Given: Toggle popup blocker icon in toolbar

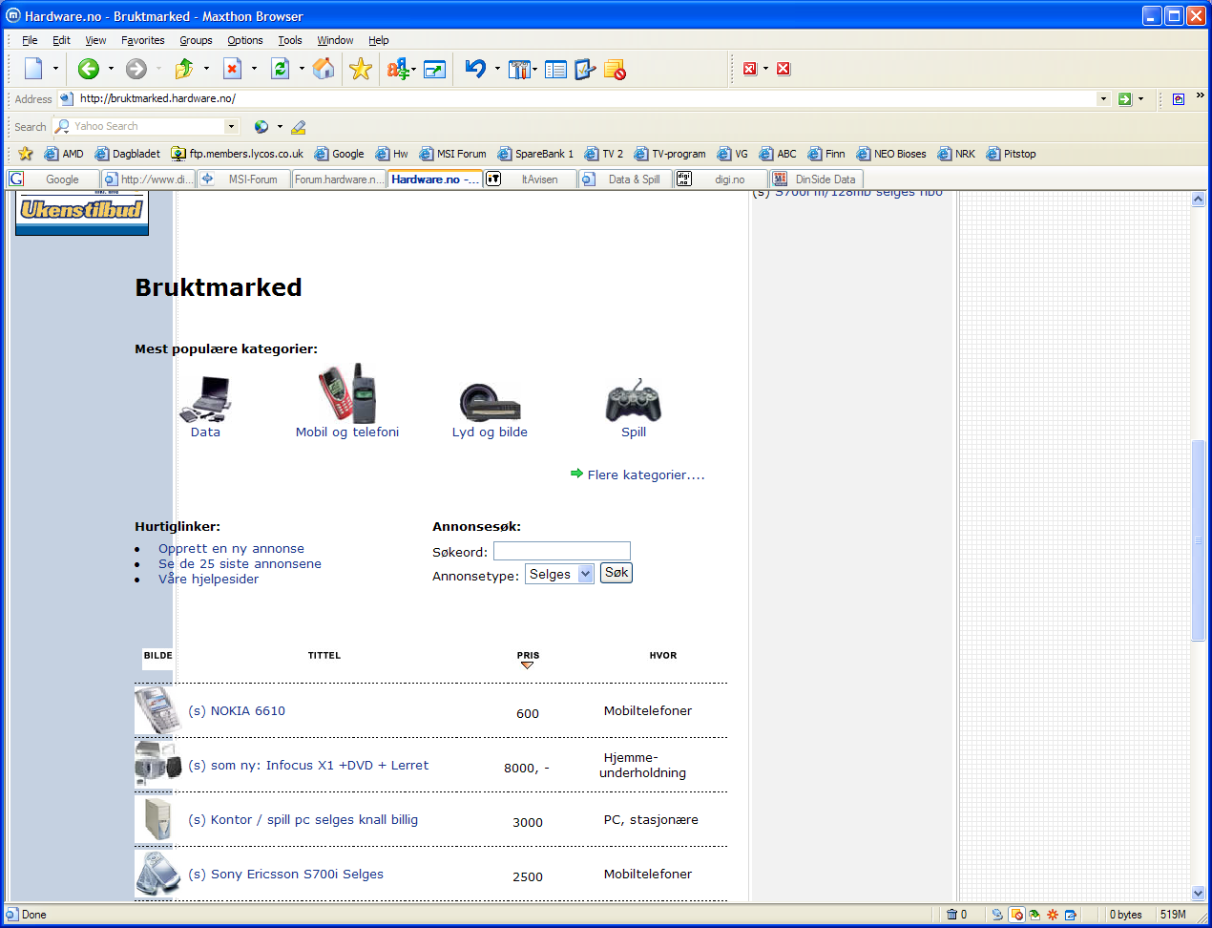Looking at the screenshot, I should point(615,69).
